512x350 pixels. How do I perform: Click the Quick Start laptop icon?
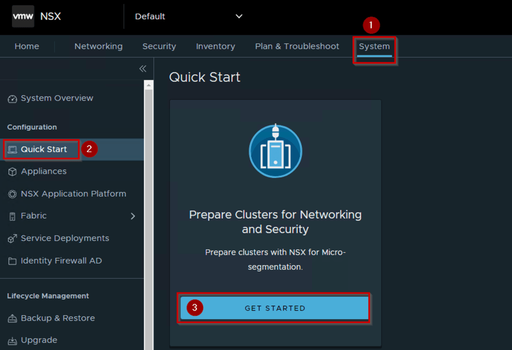12,149
